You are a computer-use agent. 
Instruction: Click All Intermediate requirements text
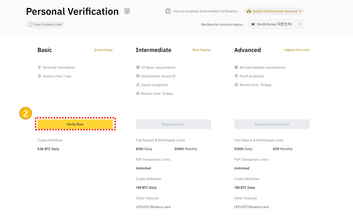click(x=263, y=67)
